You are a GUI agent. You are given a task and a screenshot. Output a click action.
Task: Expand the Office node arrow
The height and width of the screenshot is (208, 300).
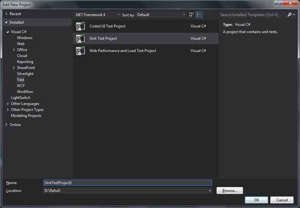tap(14, 50)
